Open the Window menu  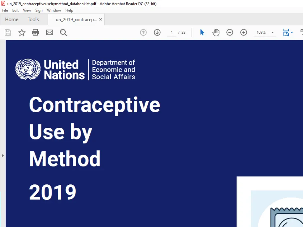[x=54, y=10]
